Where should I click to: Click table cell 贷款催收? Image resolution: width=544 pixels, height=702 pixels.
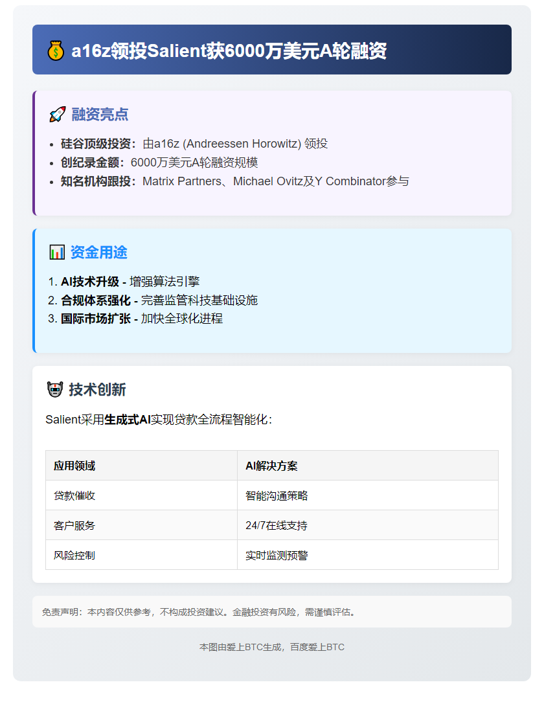pyautogui.click(x=141, y=495)
